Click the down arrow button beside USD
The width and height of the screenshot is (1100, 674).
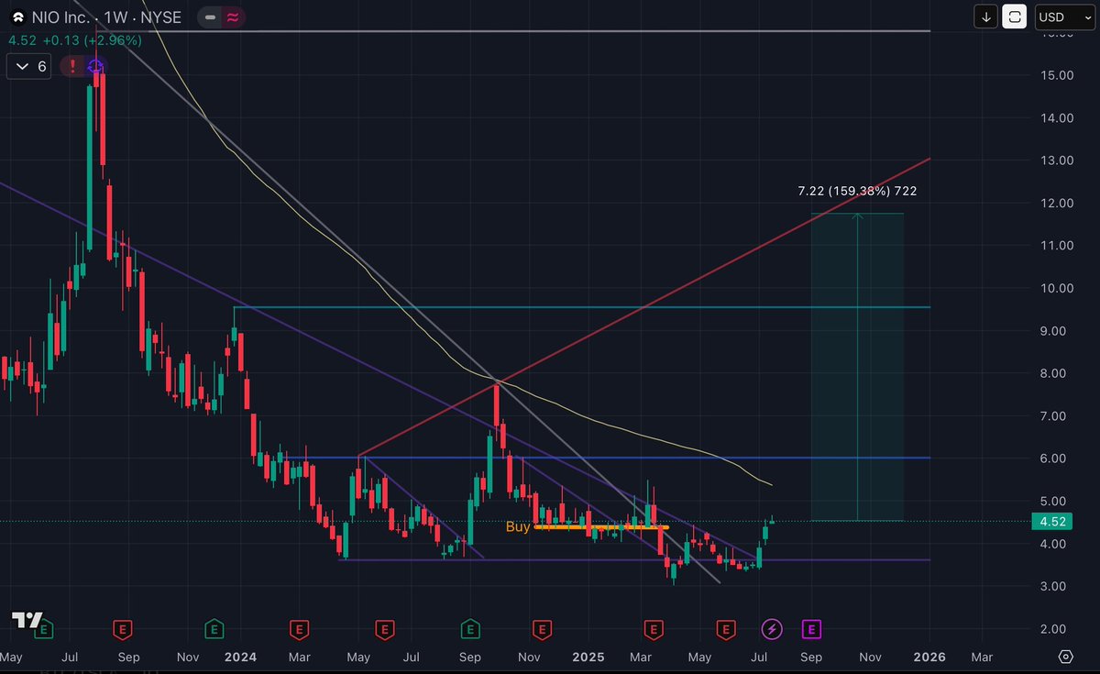tap(986, 17)
